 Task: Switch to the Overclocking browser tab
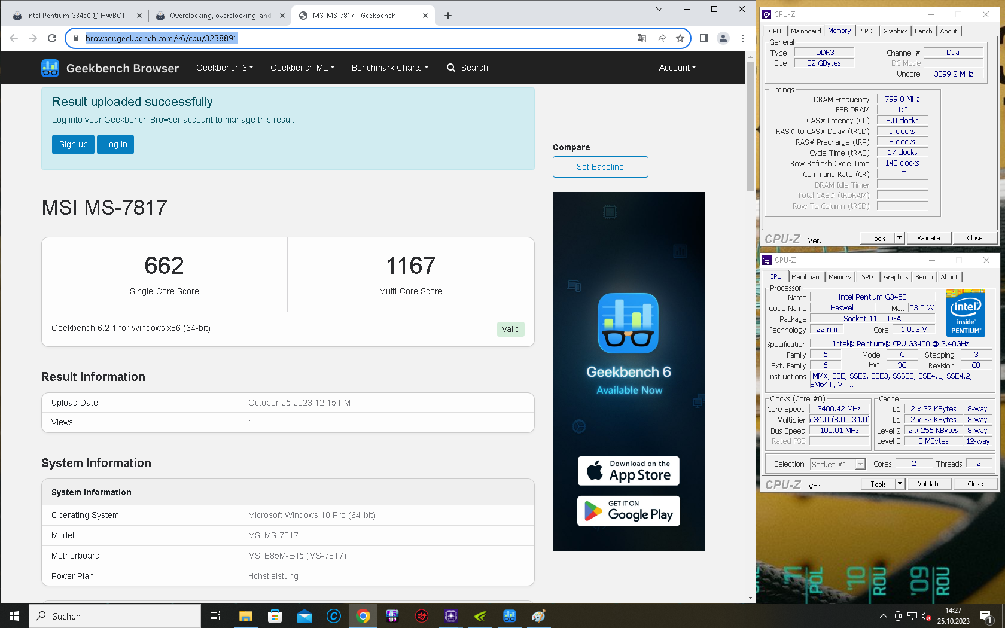(x=220, y=16)
